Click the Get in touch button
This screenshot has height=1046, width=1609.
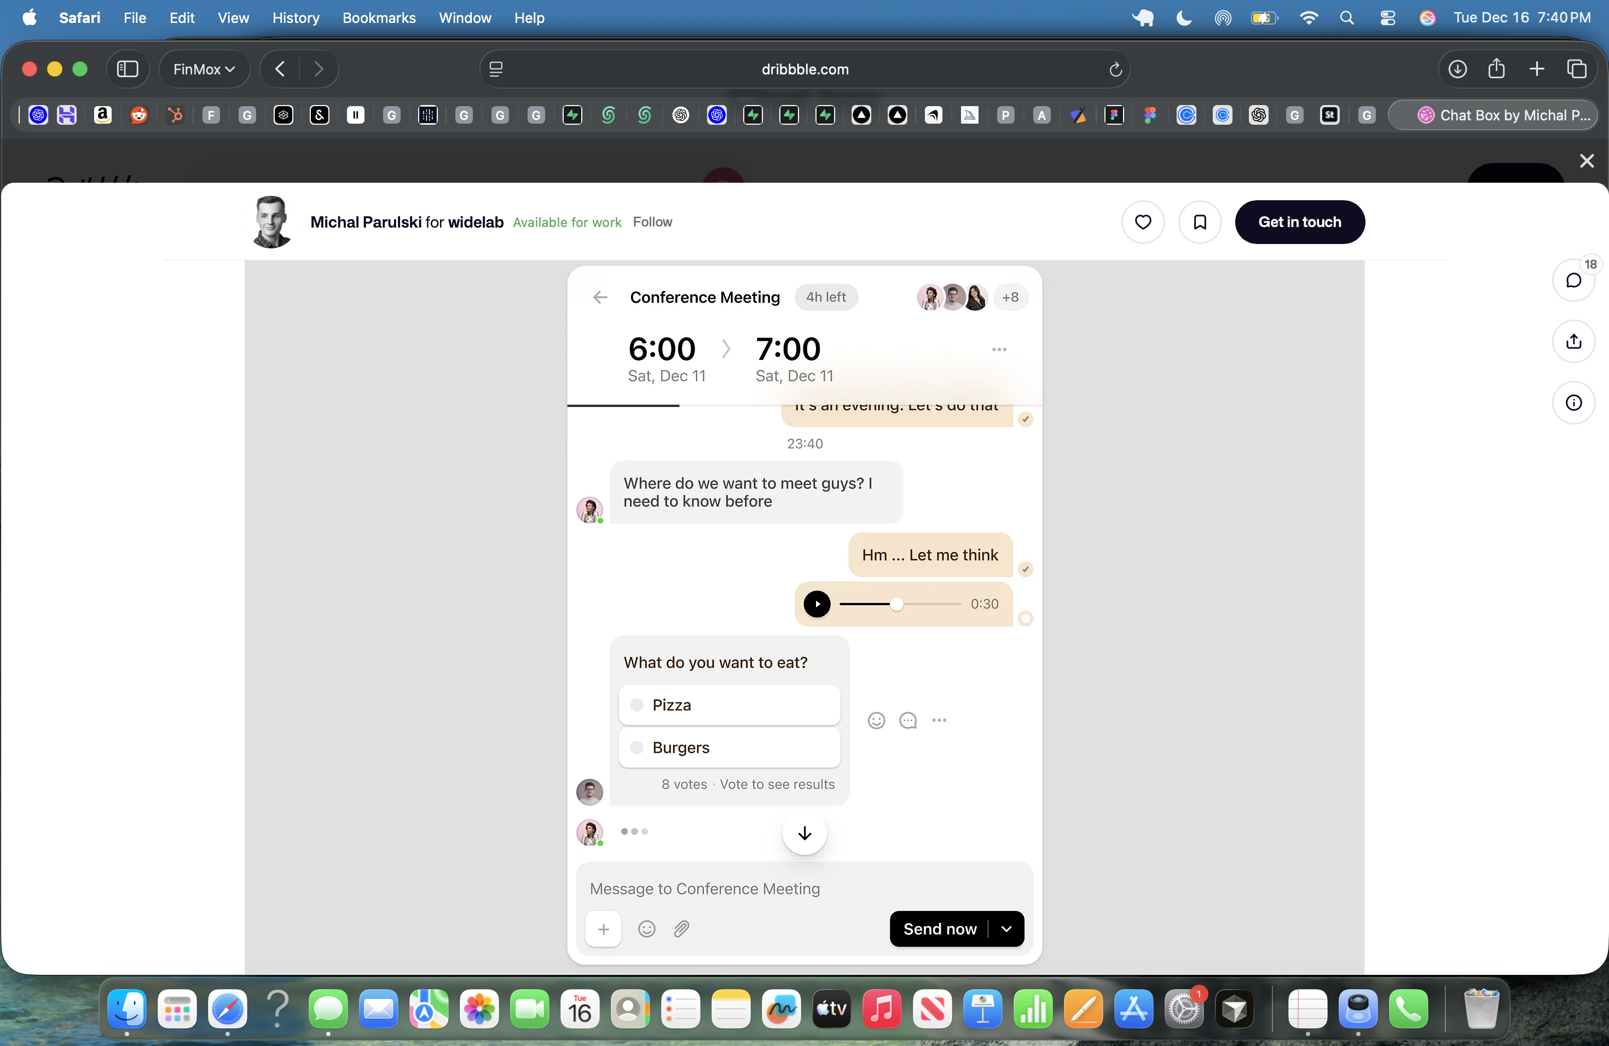tap(1299, 222)
